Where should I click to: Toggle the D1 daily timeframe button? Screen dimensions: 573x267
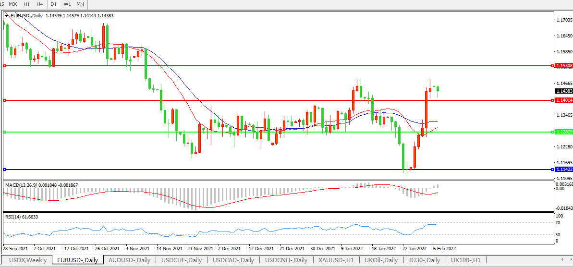[54, 4]
